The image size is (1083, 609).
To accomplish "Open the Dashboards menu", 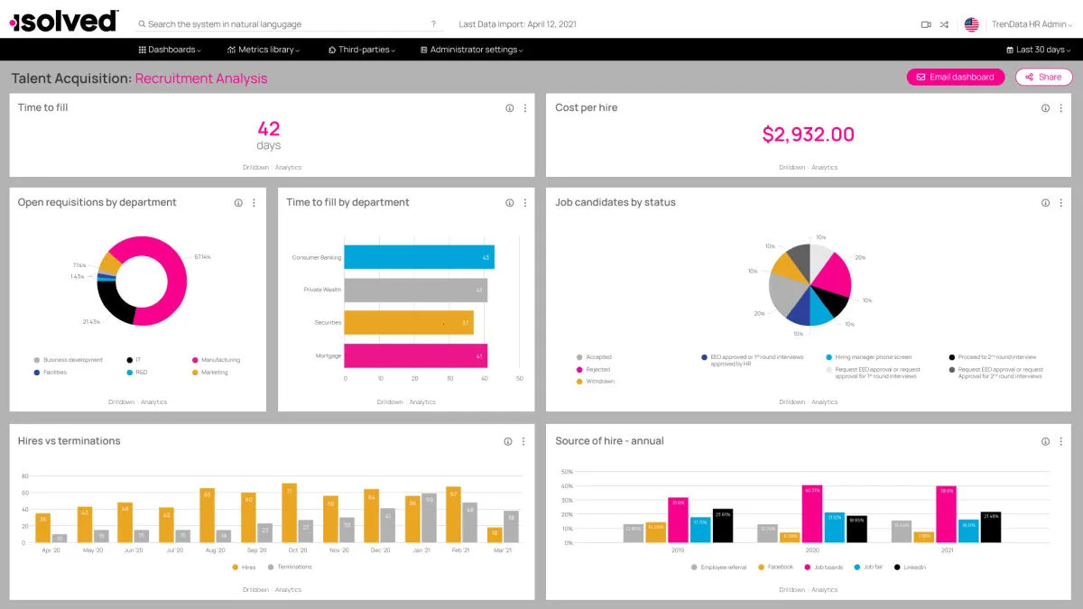I will pos(170,50).
